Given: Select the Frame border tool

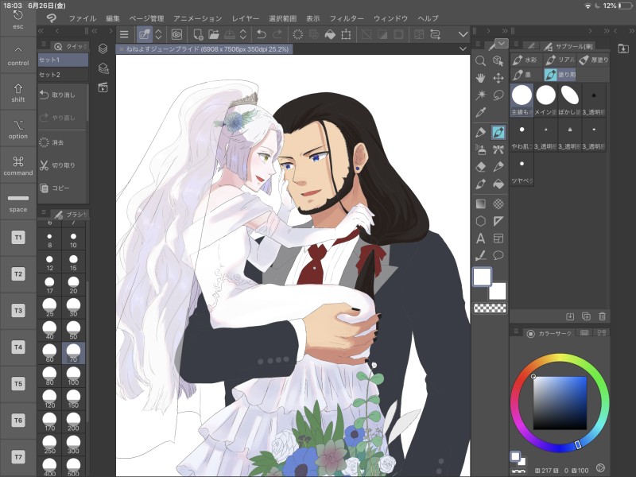Looking at the screenshot, I should 498,238.
